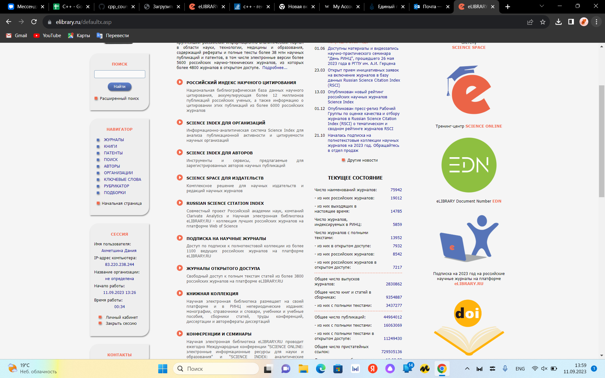Click arrow icon beside Science Index для организаций
The image size is (605, 378).
tap(180, 123)
